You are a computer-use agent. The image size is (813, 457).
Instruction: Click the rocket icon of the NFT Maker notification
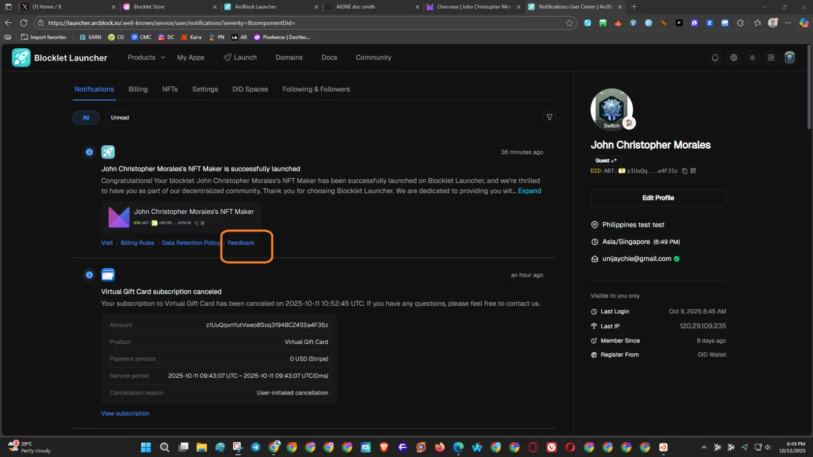click(108, 152)
